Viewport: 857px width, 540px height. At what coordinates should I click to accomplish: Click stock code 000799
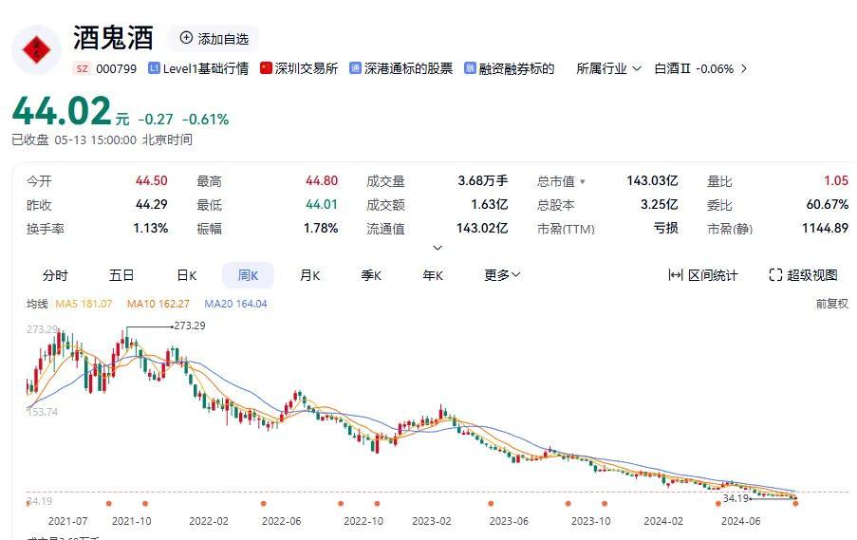116,69
